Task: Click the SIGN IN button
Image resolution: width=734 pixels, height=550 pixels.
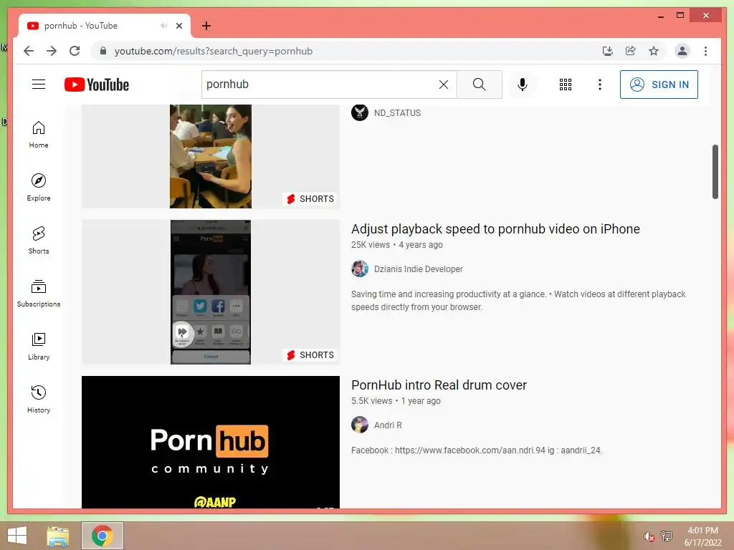Action: pos(659,85)
